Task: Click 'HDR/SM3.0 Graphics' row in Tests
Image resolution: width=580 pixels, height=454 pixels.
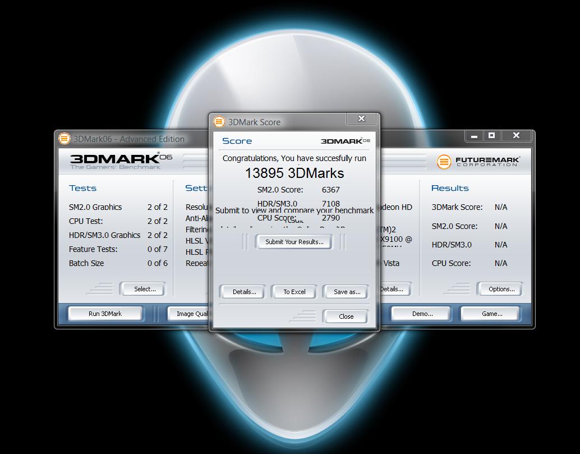Action: click(x=118, y=235)
